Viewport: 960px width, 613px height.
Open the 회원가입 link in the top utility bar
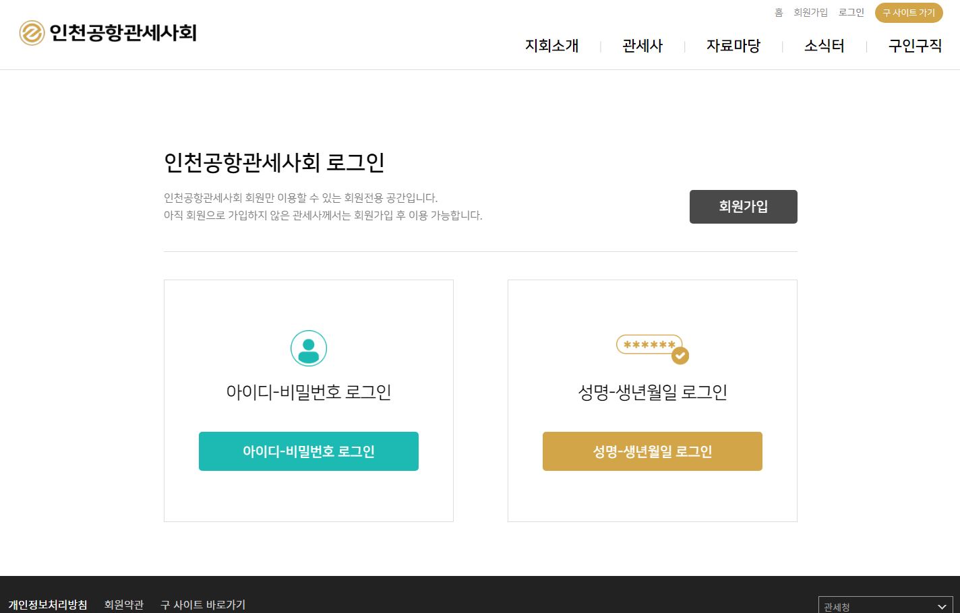coord(810,13)
